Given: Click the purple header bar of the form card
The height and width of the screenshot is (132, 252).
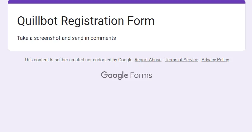Looking at the screenshot, I should [x=127, y=1].
